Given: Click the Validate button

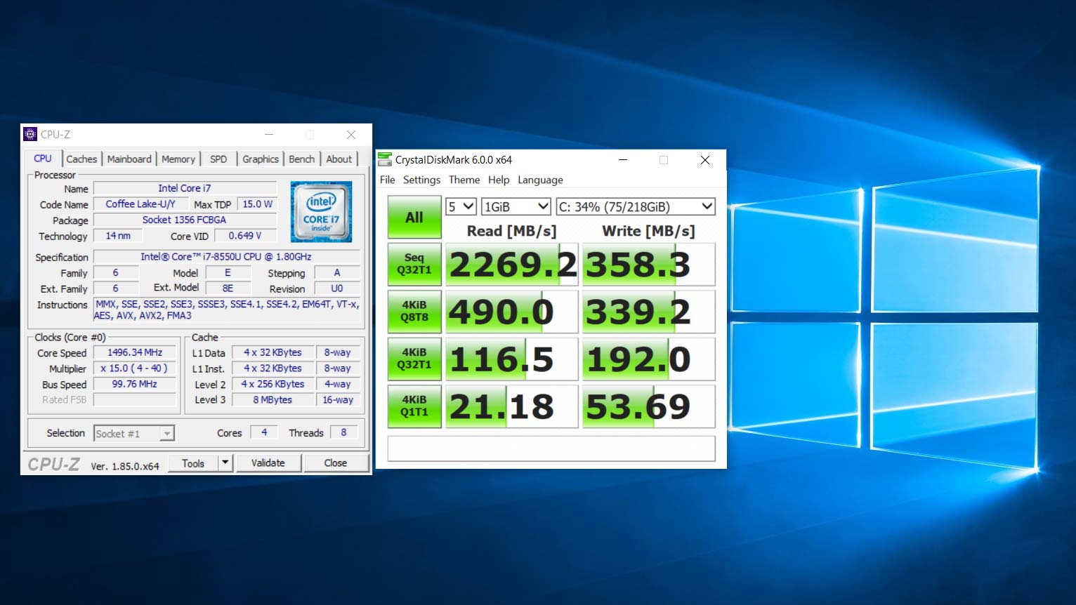Looking at the screenshot, I should [268, 463].
